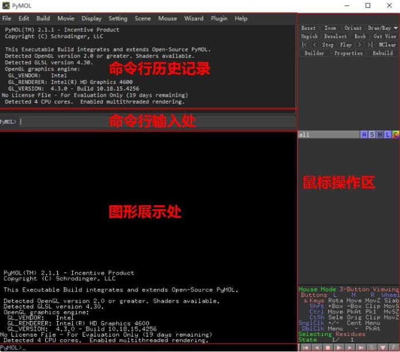This screenshot has width=400, height=352.
Task: Click bottom skip-to-end icon
Action: pos(361,347)
